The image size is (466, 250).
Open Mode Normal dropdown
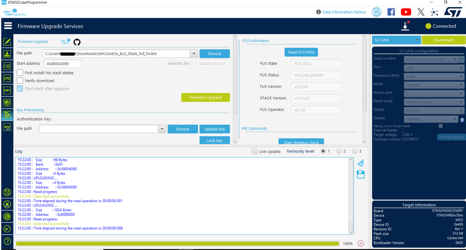point(434,85)
